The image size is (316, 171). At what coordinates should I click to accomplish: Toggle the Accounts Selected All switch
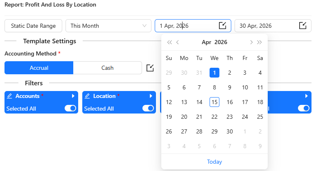pos(71,108)
